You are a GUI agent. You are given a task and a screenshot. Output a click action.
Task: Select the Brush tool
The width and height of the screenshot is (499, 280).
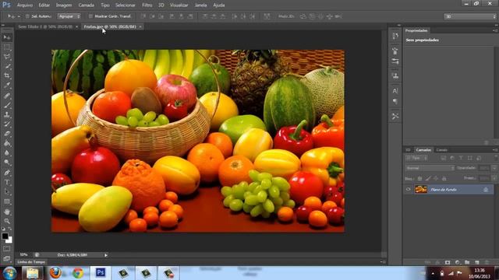pyautogui.click(x=7, y=105)
